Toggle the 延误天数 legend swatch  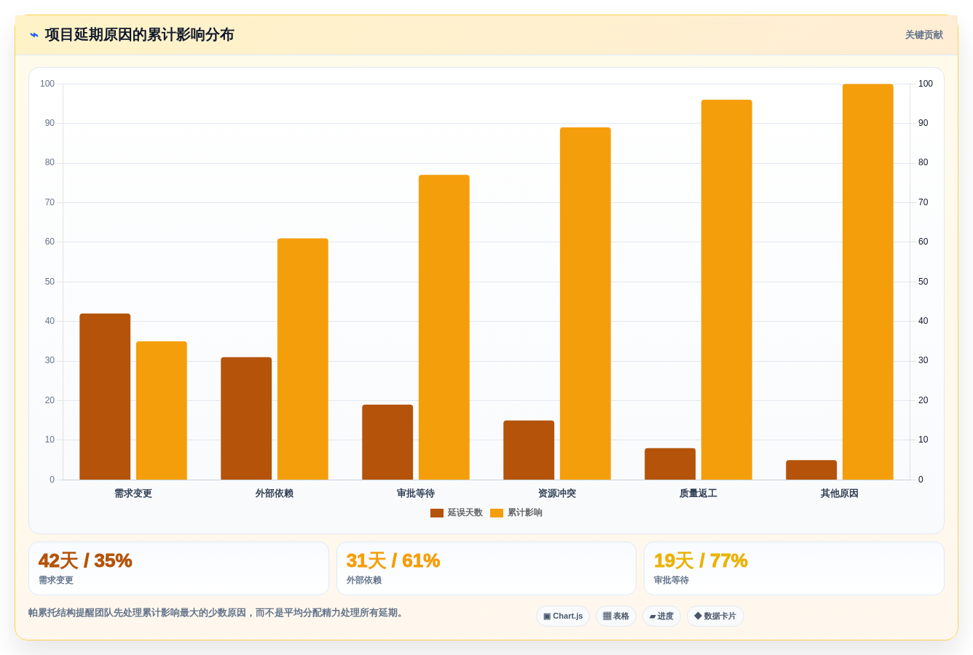click(437, 513)
